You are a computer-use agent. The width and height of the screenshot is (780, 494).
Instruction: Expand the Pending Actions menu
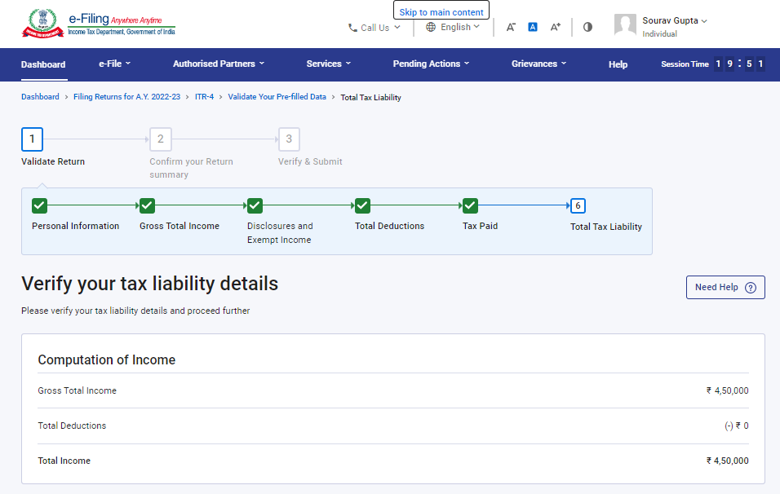pos(431,64)
